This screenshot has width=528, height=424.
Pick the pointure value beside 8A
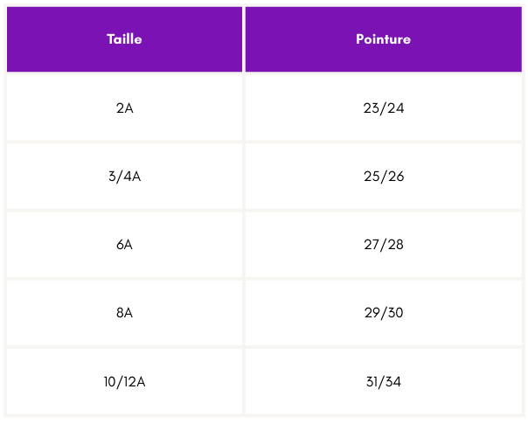[383, 313]
